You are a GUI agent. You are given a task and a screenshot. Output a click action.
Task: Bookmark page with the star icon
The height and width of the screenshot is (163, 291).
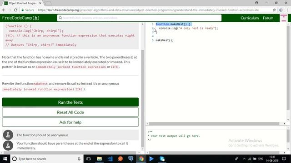coord(274,10)
